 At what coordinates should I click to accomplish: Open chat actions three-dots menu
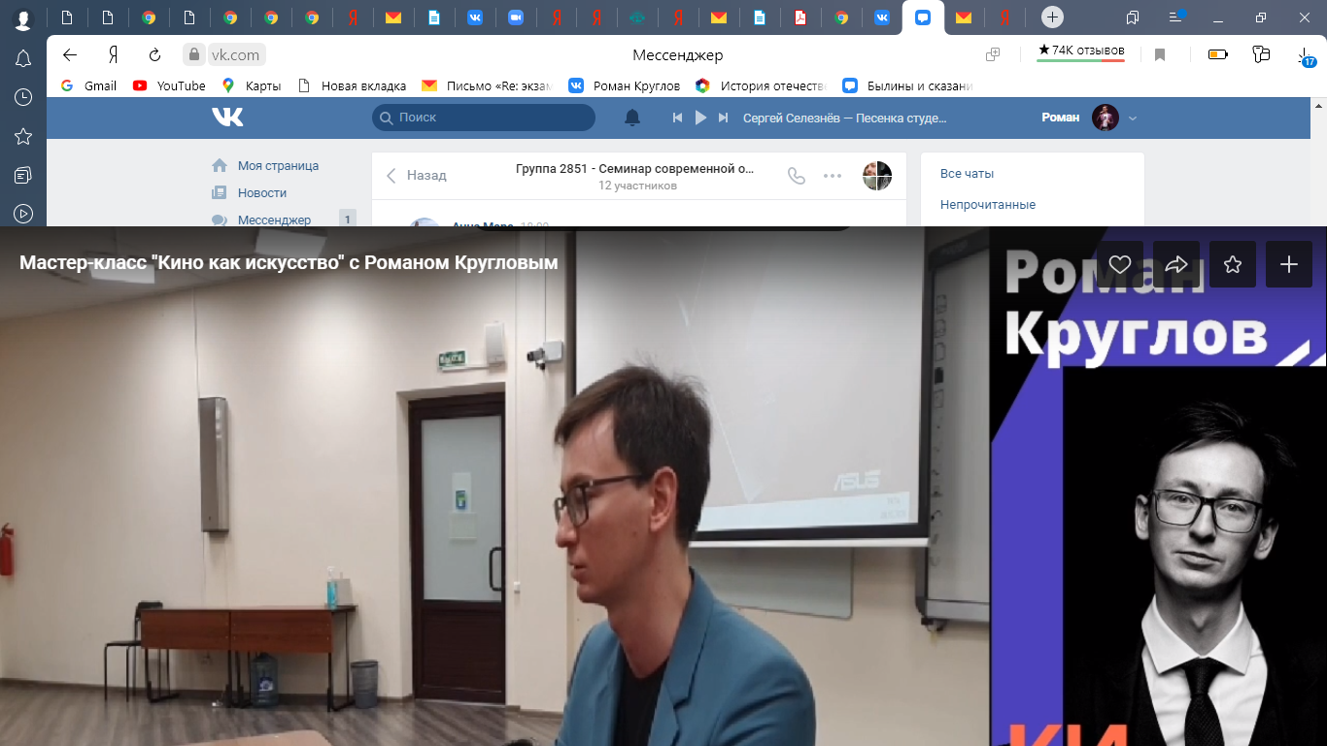point(833,176)
